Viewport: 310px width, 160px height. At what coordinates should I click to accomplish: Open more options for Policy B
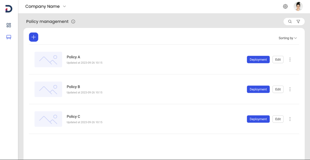(x=290, y=89)
